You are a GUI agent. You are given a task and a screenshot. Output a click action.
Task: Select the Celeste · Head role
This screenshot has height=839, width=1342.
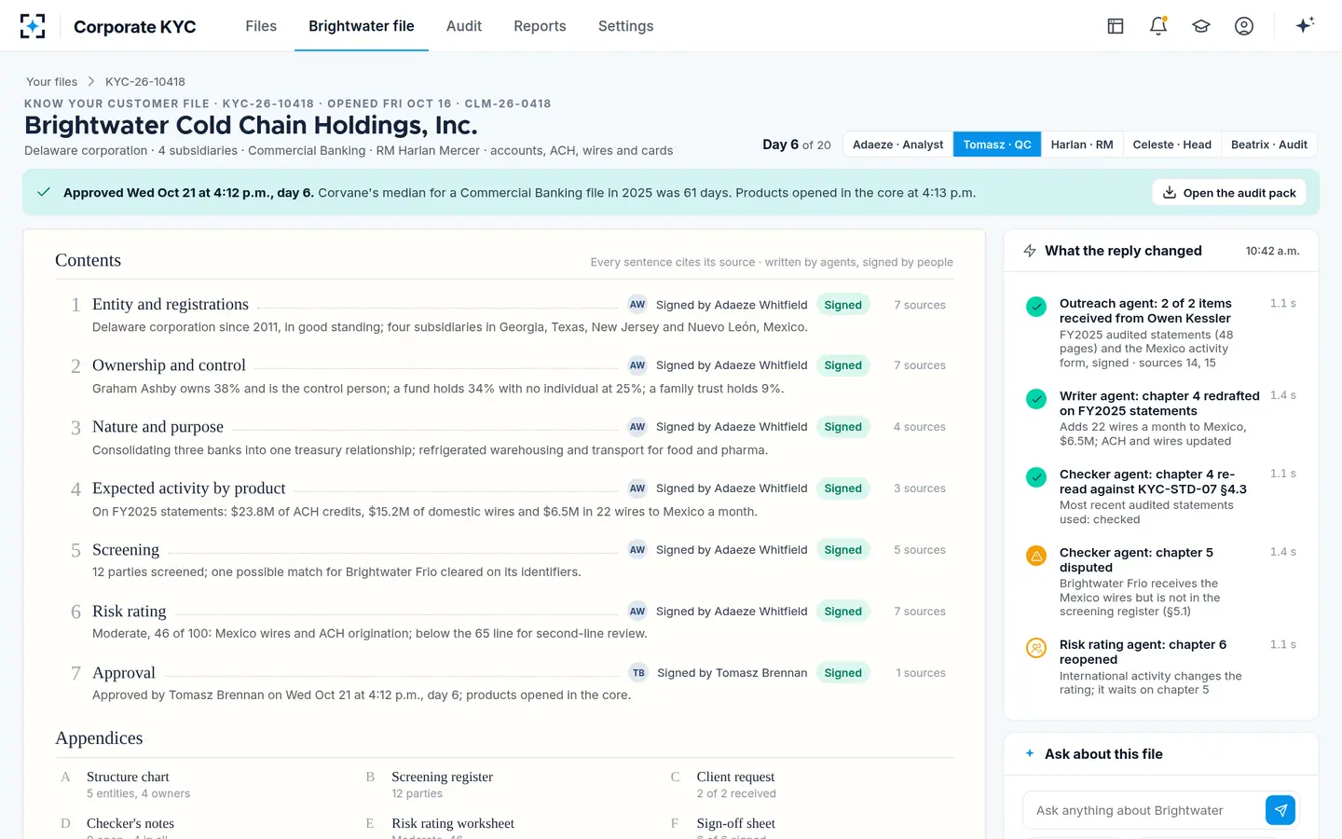(x=1172, y=144)
